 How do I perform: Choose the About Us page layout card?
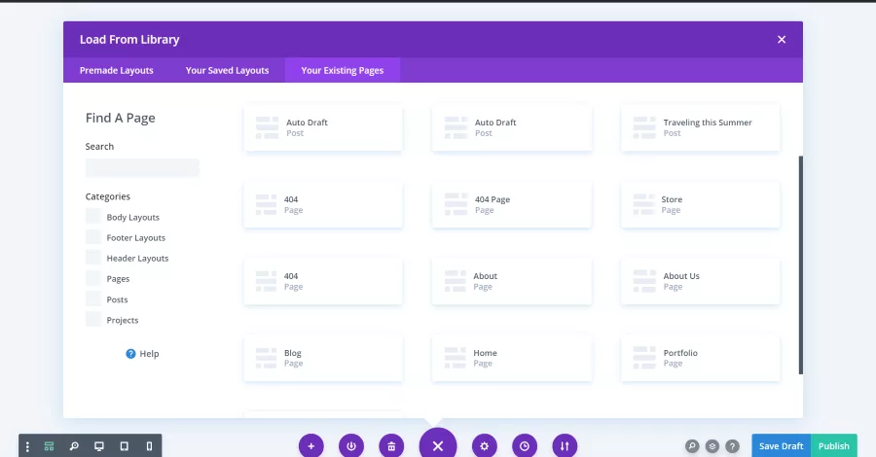tap(700, 281)
